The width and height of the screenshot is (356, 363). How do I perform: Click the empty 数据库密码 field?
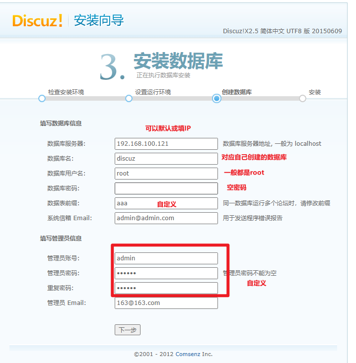click(x=166, y=188)
